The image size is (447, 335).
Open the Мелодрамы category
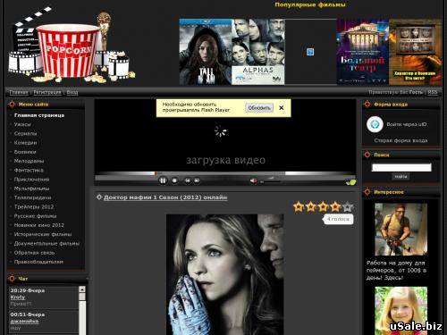click(29, 161)
